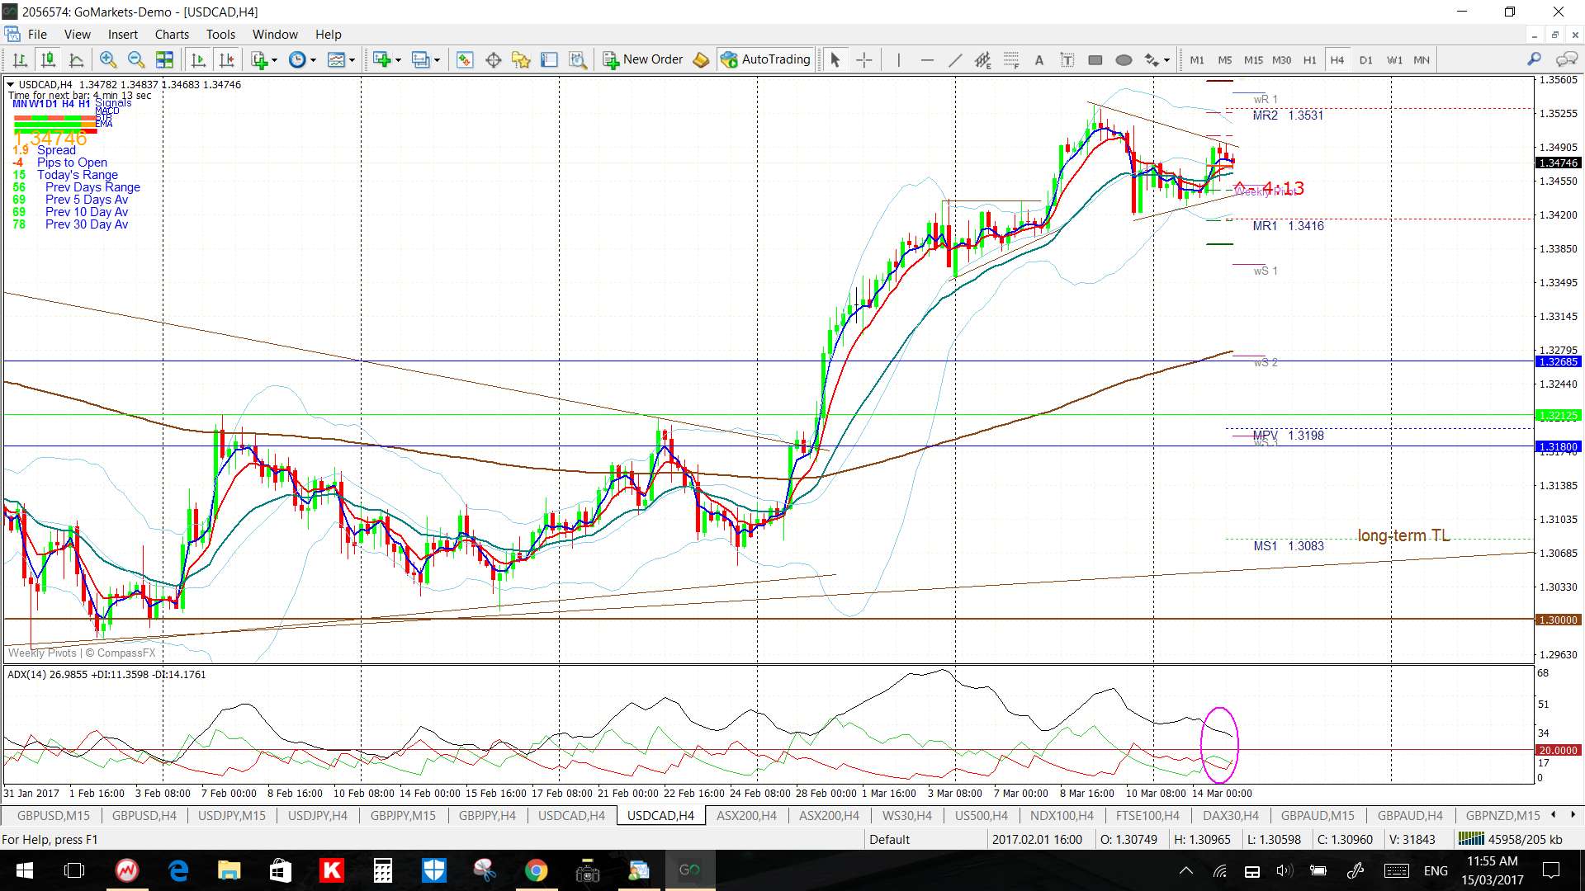This screenshot has width=1585, height=891.
Task: Click the Zoom In magnifier icon
Action: click(107, 59)
